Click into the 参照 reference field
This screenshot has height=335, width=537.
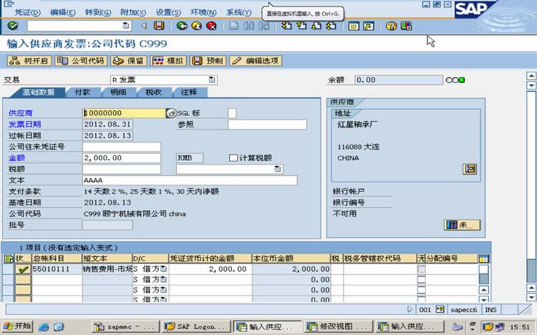tap(267, 125)
